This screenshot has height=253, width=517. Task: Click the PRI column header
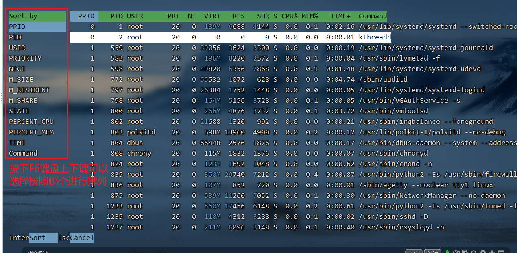174,16
